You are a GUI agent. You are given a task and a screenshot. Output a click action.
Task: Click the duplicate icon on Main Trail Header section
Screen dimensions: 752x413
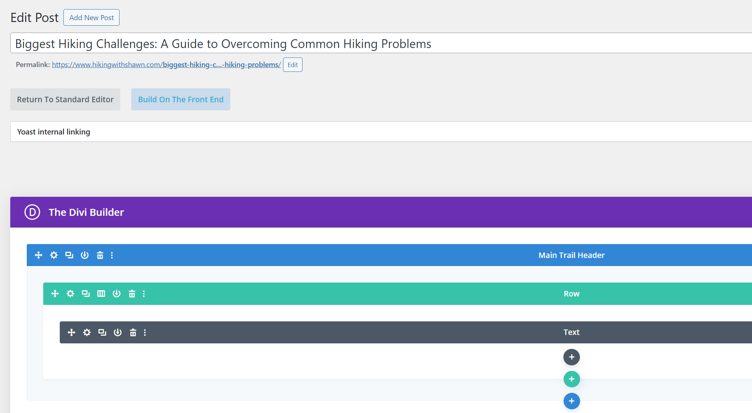click(69, 255)
